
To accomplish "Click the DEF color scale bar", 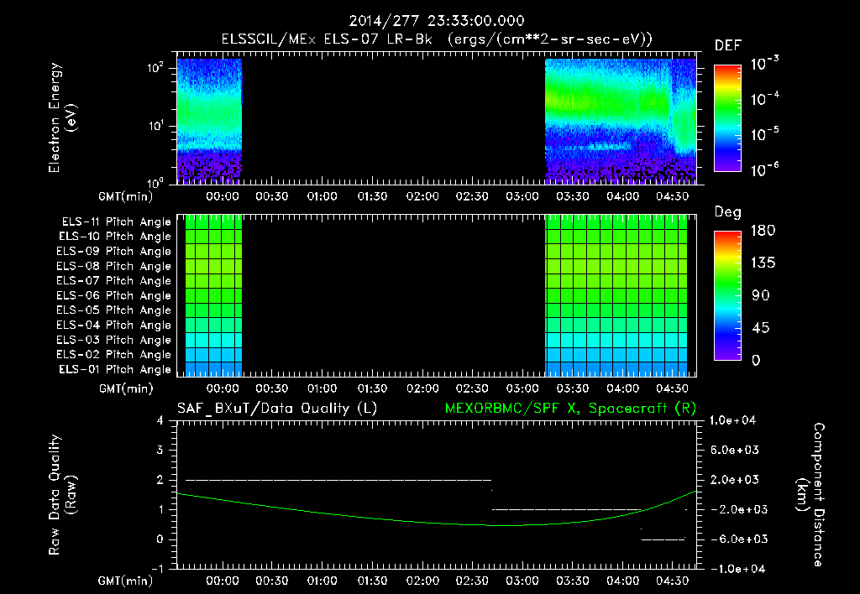I will coord(727,117).
